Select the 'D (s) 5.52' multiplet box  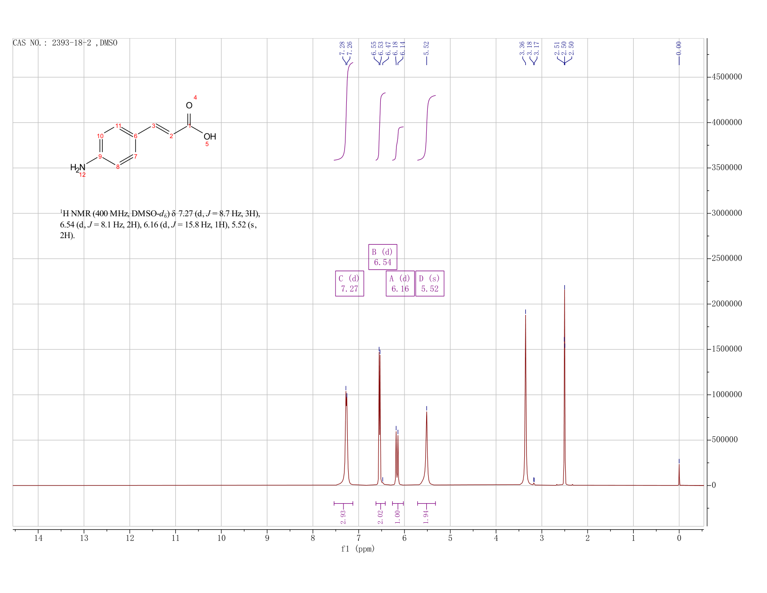(430, 283)
